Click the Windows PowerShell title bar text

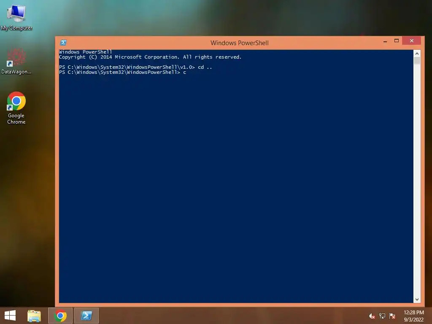pos(240,43)
